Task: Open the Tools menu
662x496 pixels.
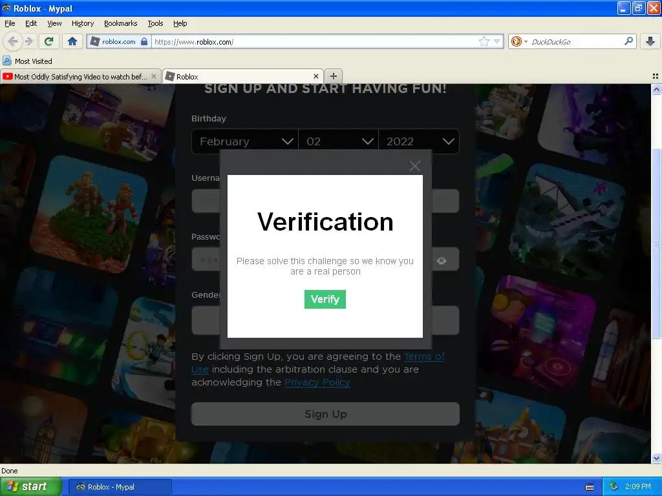Action: pyautogui.click(x=155, y=23)
